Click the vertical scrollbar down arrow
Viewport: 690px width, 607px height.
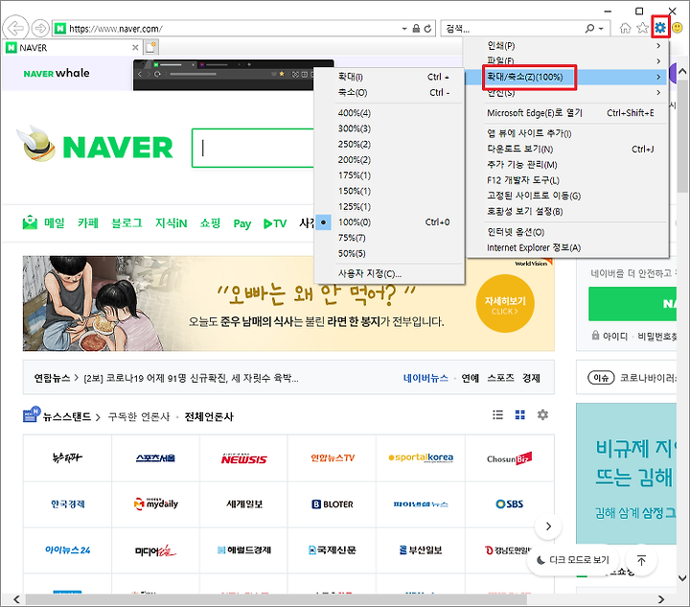pos(682,578)
